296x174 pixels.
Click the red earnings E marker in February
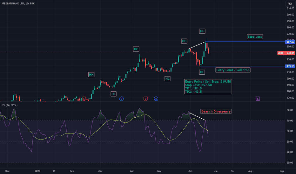point(84,99)
